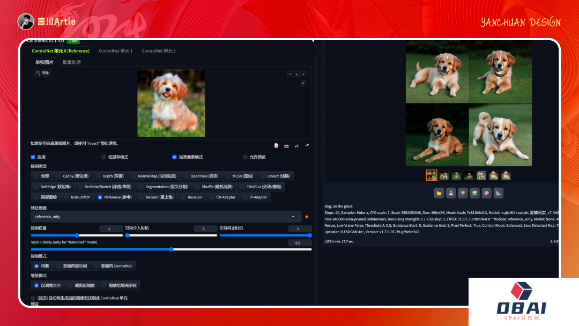Click the eraser icon above the reference image

tap(297, 74)
